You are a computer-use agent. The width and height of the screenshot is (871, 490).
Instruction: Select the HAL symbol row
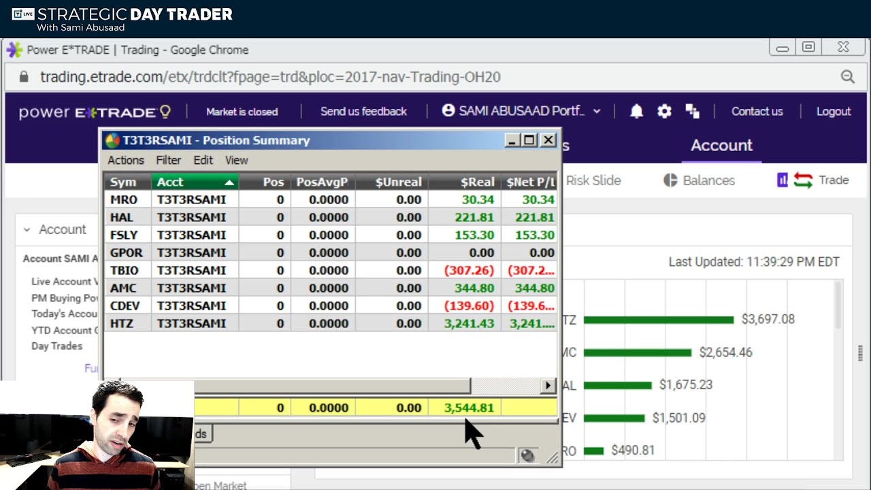tap(331, 217)
